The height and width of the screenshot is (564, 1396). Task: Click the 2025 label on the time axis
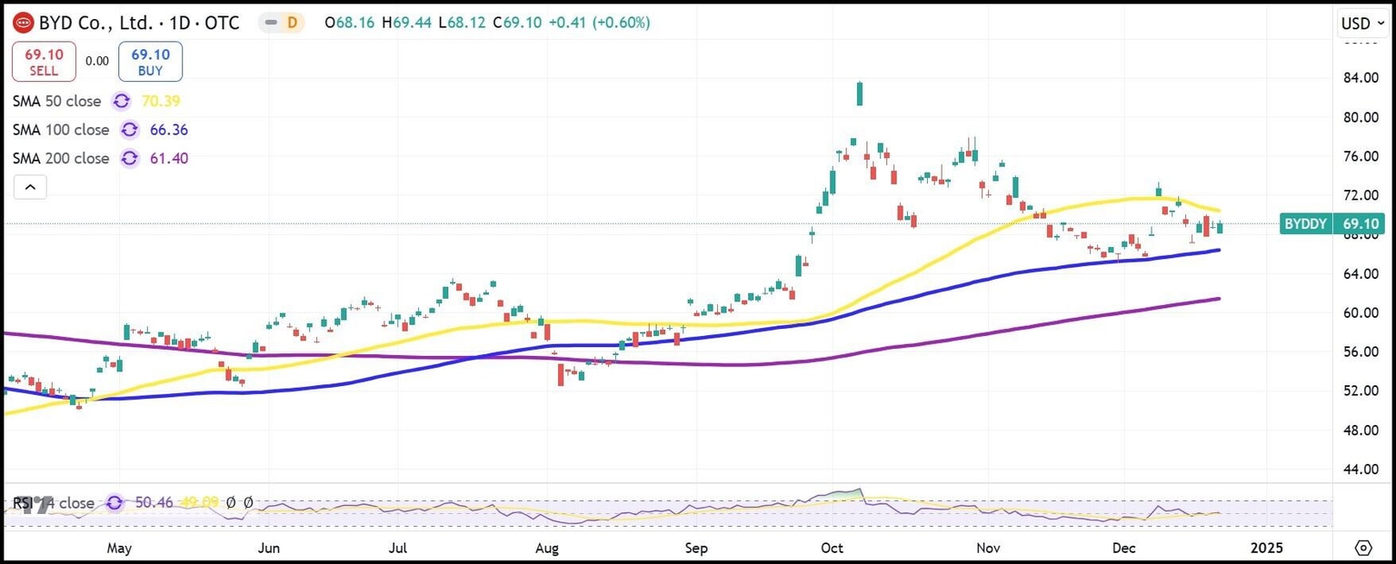(1266, 549)
